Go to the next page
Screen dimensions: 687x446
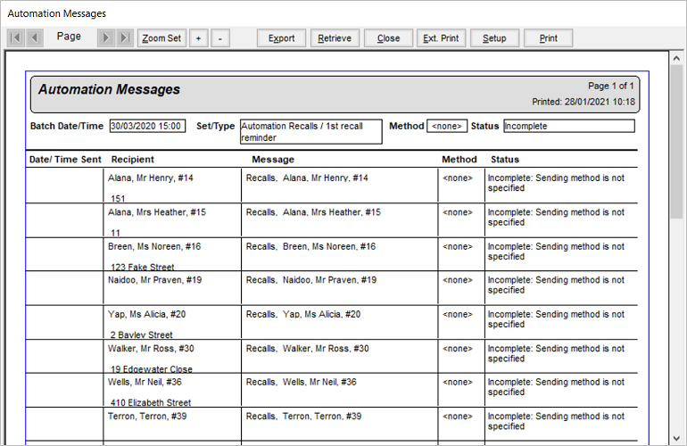pos(106,38)
